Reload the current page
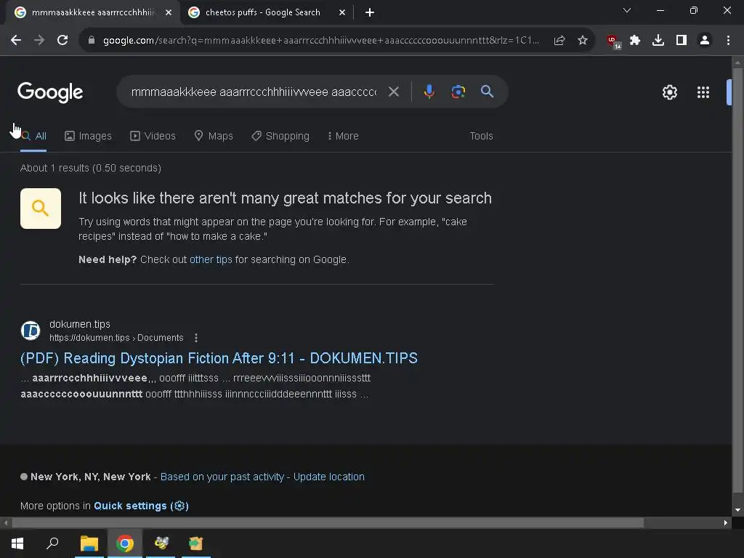 pos(62,41)
